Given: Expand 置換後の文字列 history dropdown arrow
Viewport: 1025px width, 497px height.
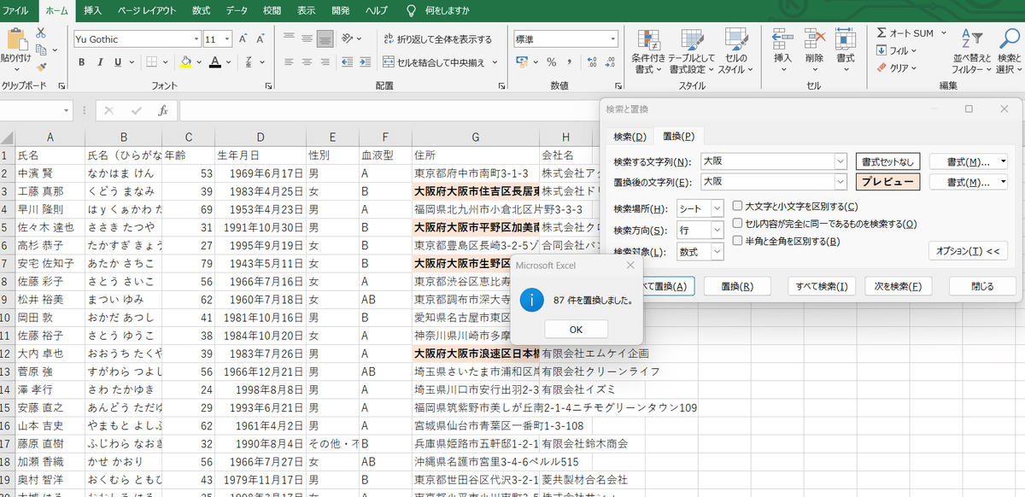Looking at the screenshot, I should click(x=839, y=182).
